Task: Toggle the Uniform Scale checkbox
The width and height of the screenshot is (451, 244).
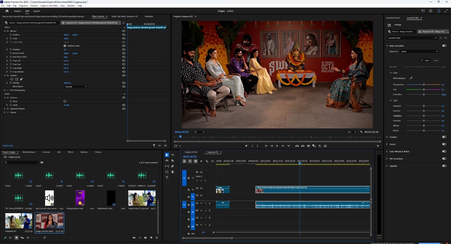Action: click(65, 46)
